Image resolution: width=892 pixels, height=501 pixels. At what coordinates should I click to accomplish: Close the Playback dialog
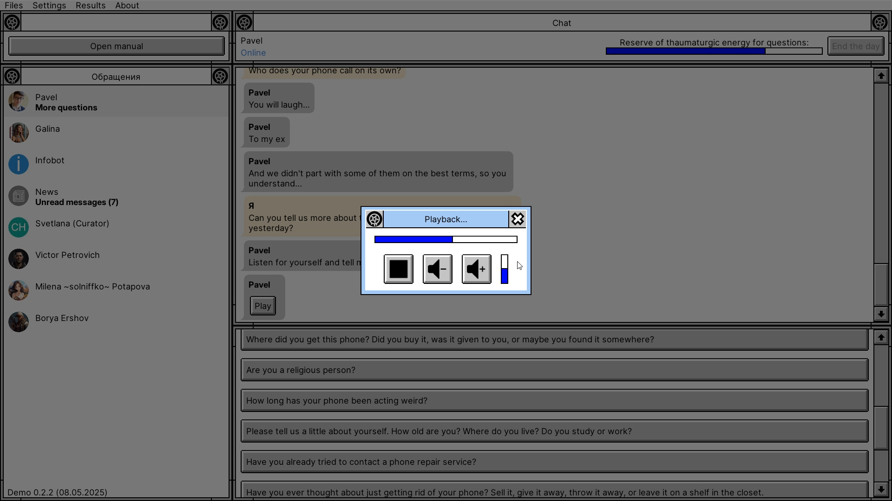pyautogui.click(x=518, y=219)
